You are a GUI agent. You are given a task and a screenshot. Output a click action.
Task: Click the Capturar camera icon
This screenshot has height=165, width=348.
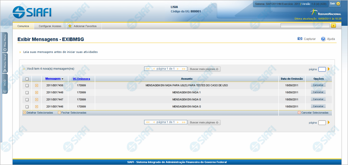(300, 39)
